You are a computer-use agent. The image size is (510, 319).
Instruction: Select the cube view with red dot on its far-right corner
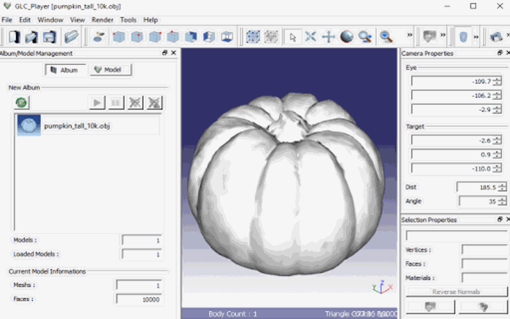click(155, 36)
